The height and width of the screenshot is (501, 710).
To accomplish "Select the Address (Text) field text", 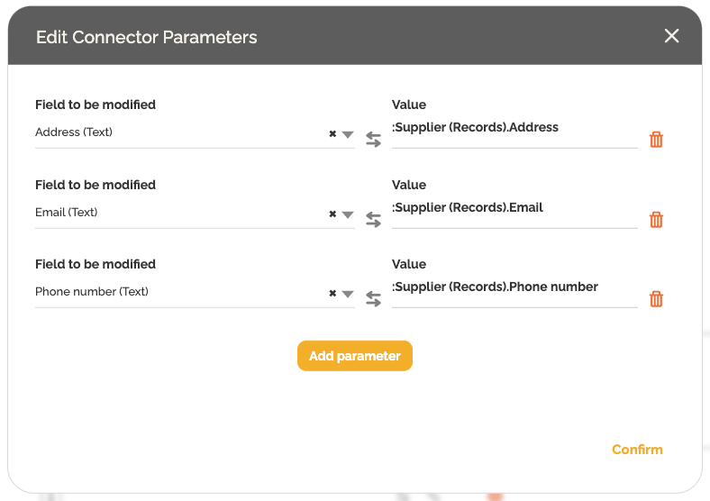I will (74, 132).
